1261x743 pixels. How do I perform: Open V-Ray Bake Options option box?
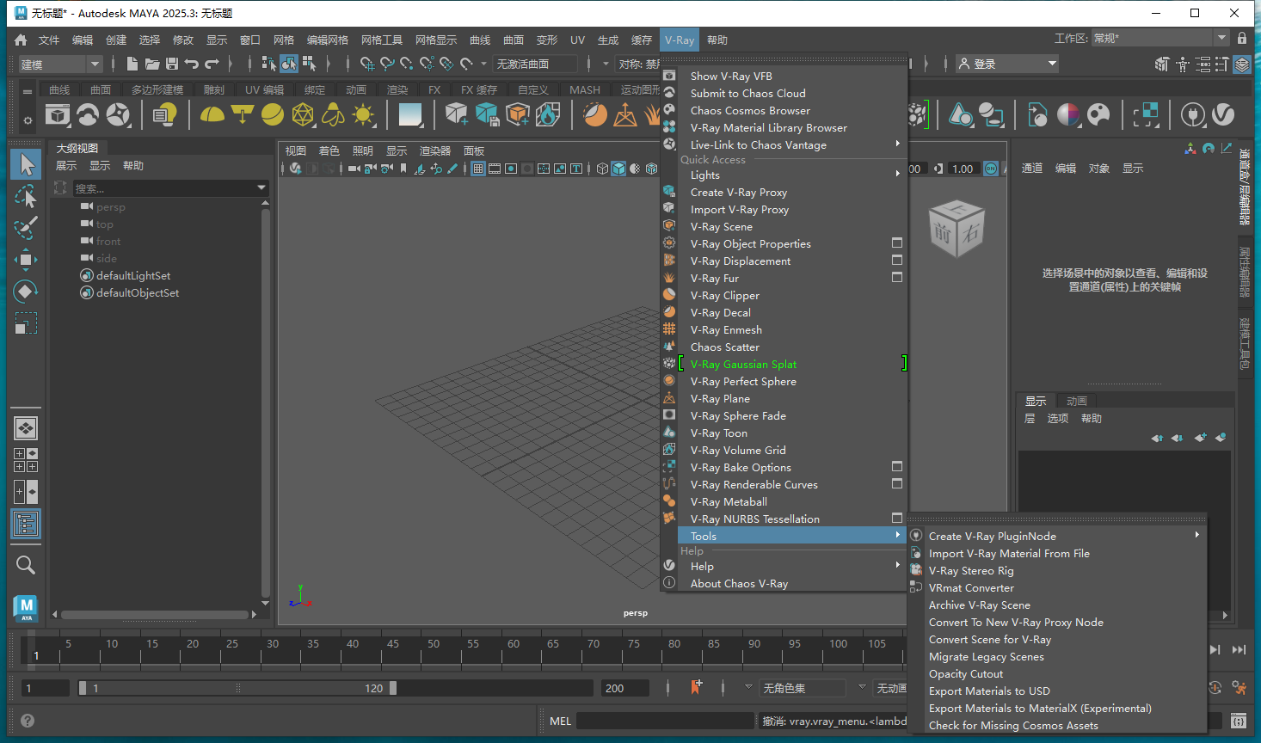click(x=897, y=467)
